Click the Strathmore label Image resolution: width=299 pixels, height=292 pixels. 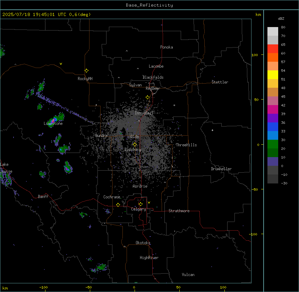coord(179,211)
